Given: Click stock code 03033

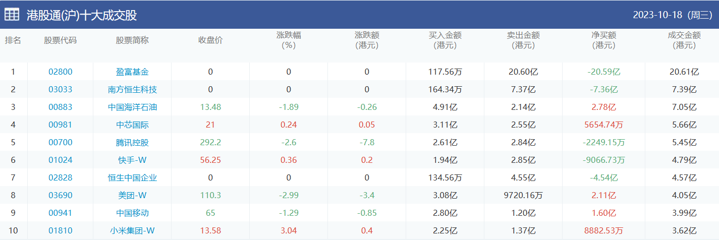Looking at the screenshot, I should [x=60, y=90].
